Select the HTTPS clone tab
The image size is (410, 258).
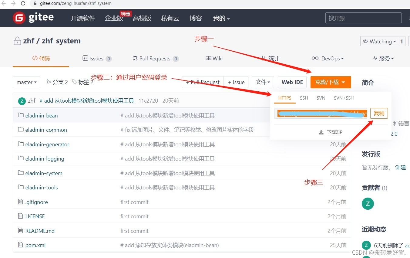[x=285, y=98]
